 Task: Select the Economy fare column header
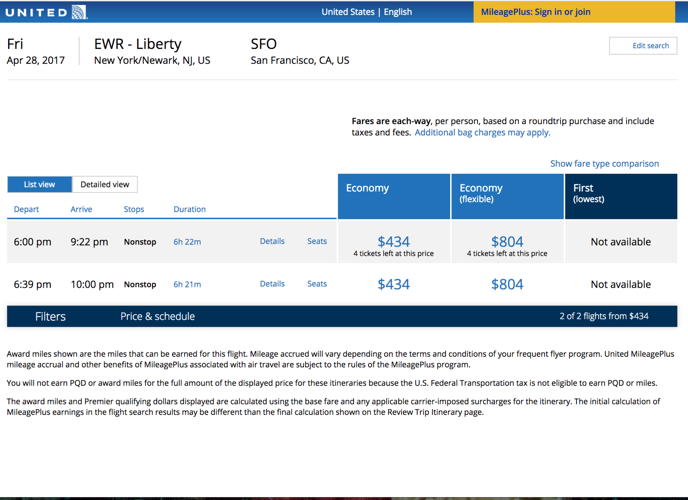click(x=394, y=196)
